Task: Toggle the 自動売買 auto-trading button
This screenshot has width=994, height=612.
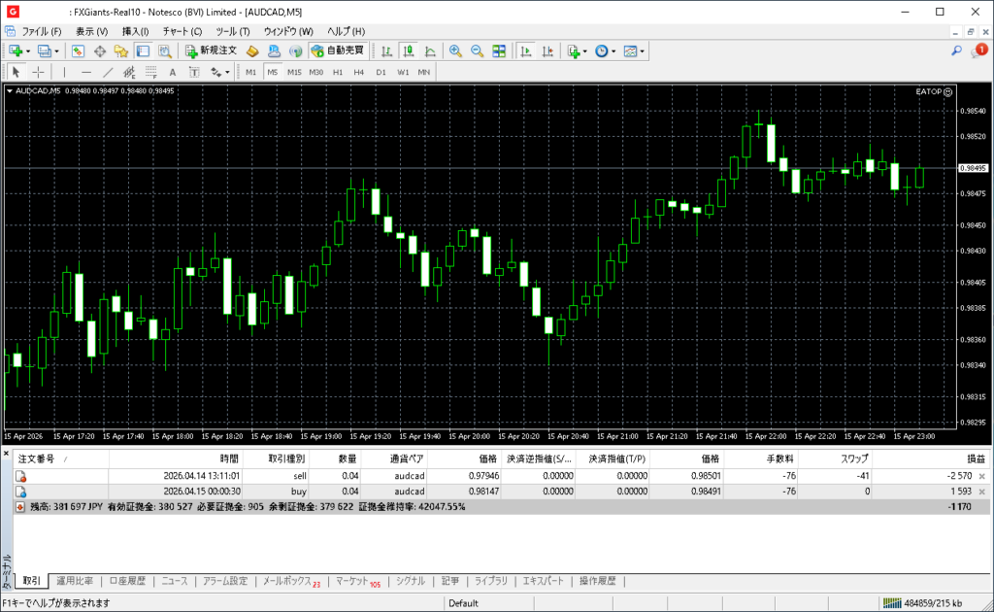Action: (337, 51)
